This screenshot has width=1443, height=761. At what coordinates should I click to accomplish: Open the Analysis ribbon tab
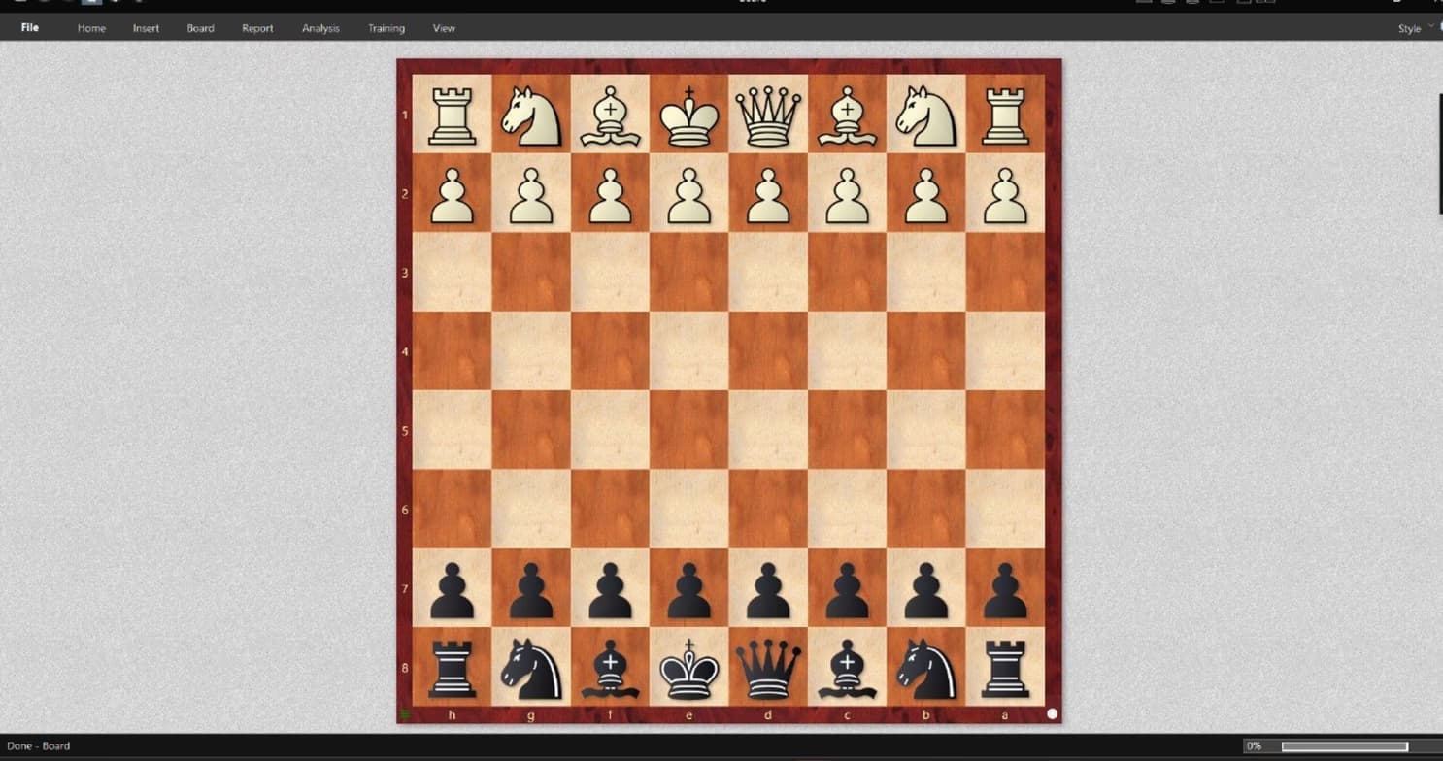pos(320,28)
